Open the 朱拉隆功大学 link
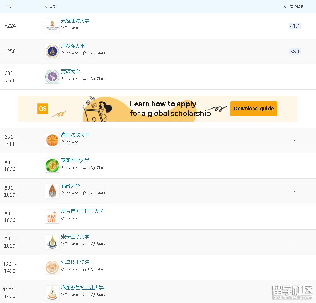Viewport: 316px width, 303px height. click(75, 21)
